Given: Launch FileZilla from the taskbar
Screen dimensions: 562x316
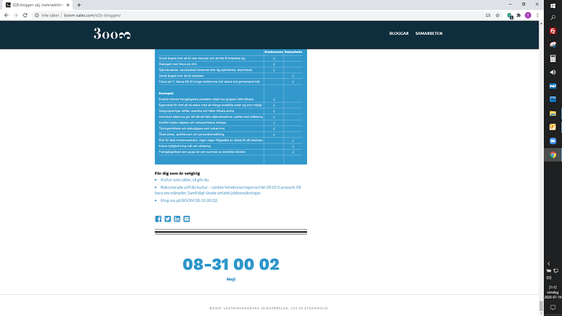Looking at the screenshot, I should tap(553, 31).
